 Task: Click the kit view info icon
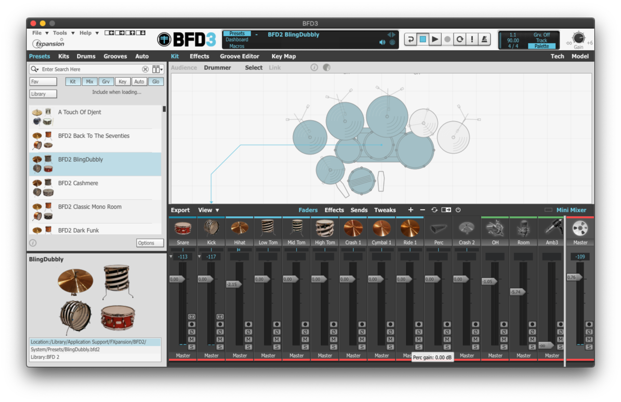click(x=314, y=67)
